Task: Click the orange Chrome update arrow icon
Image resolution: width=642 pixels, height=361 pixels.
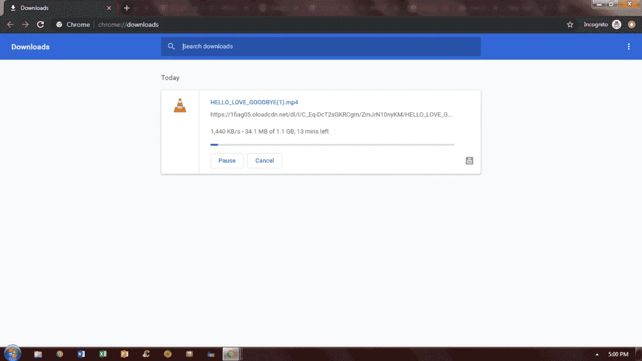Action: click(632, 25)
